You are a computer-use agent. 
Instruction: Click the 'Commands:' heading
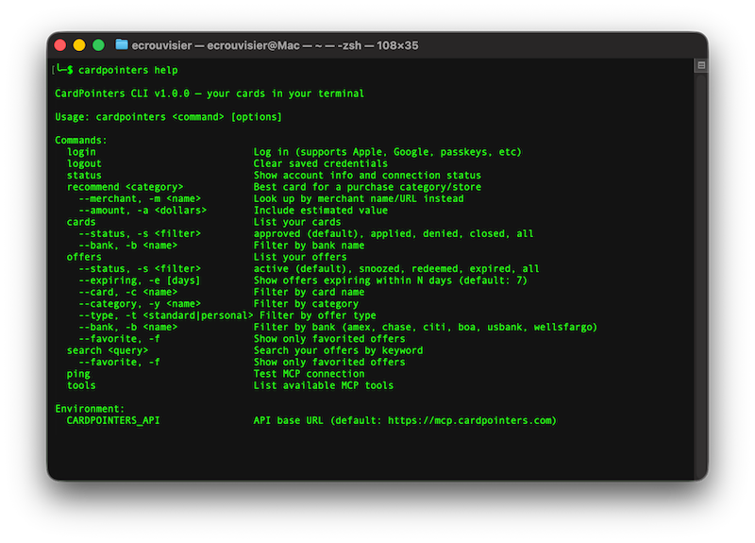point(81,140)
